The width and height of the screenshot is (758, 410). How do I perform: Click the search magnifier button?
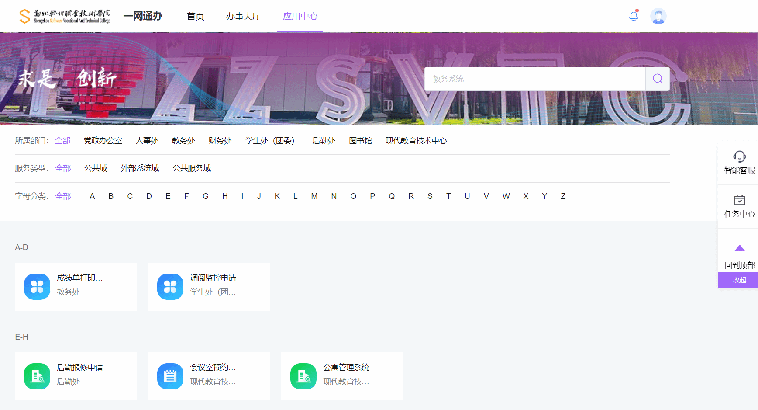657,79
